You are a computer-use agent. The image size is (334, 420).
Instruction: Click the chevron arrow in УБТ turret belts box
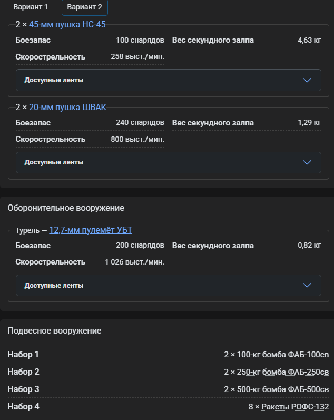click(x=308, y=285)
